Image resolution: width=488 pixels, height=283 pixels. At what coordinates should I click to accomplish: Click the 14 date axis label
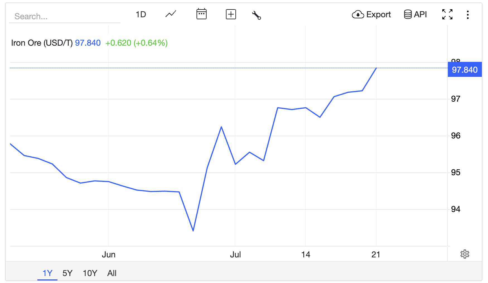click(x=306, y=254)
